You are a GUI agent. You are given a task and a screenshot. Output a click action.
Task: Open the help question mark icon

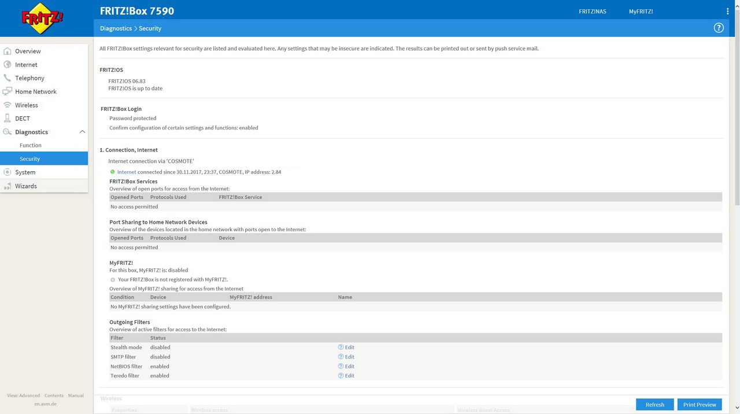point(719,28)
